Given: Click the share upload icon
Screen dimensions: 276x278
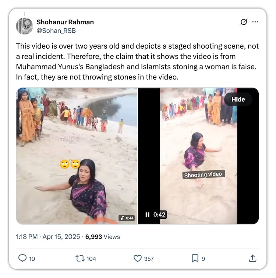Looking at the screenshot, I should tap(252, 258).
